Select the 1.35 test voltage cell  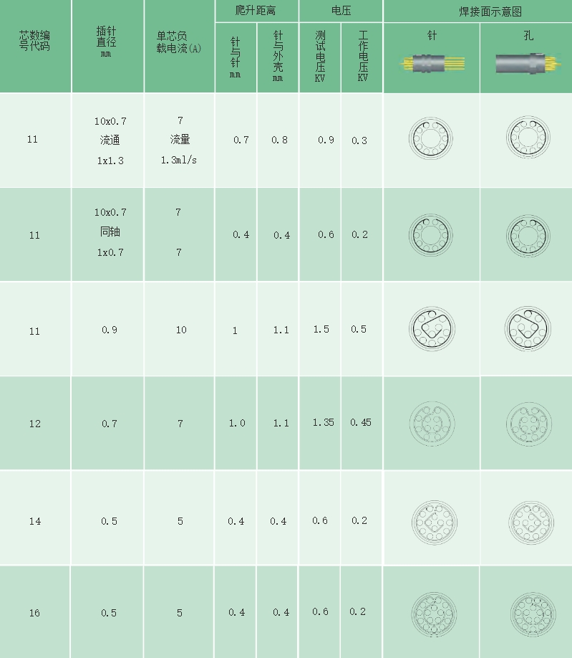coord(324,423)
